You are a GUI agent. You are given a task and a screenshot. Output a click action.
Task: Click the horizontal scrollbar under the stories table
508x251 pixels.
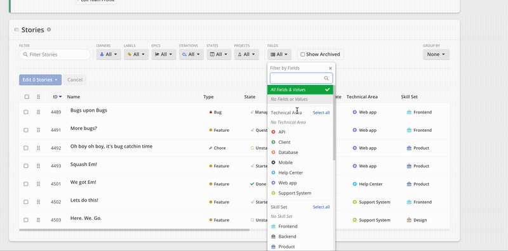[x=134, y=230]
